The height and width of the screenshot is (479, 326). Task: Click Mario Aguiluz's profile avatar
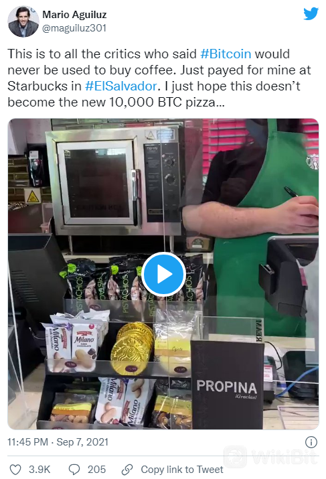(x=23, y=21)
